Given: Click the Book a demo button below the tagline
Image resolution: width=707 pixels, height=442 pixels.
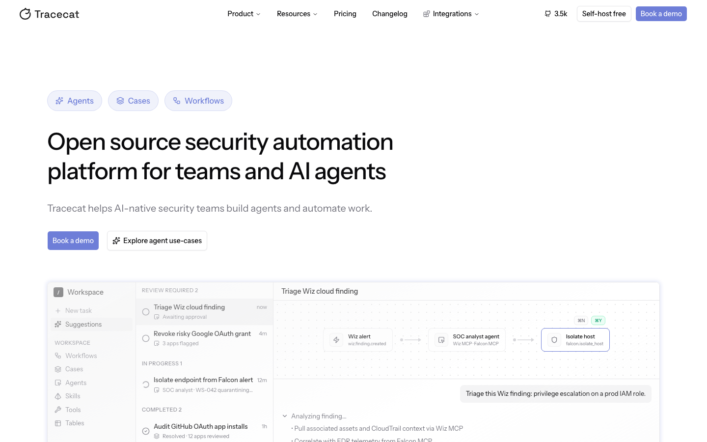Looking at the screenshot, I should coord(73,241).
